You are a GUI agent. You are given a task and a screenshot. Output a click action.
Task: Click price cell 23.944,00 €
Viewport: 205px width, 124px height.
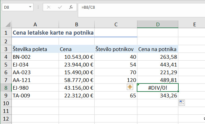77,64
